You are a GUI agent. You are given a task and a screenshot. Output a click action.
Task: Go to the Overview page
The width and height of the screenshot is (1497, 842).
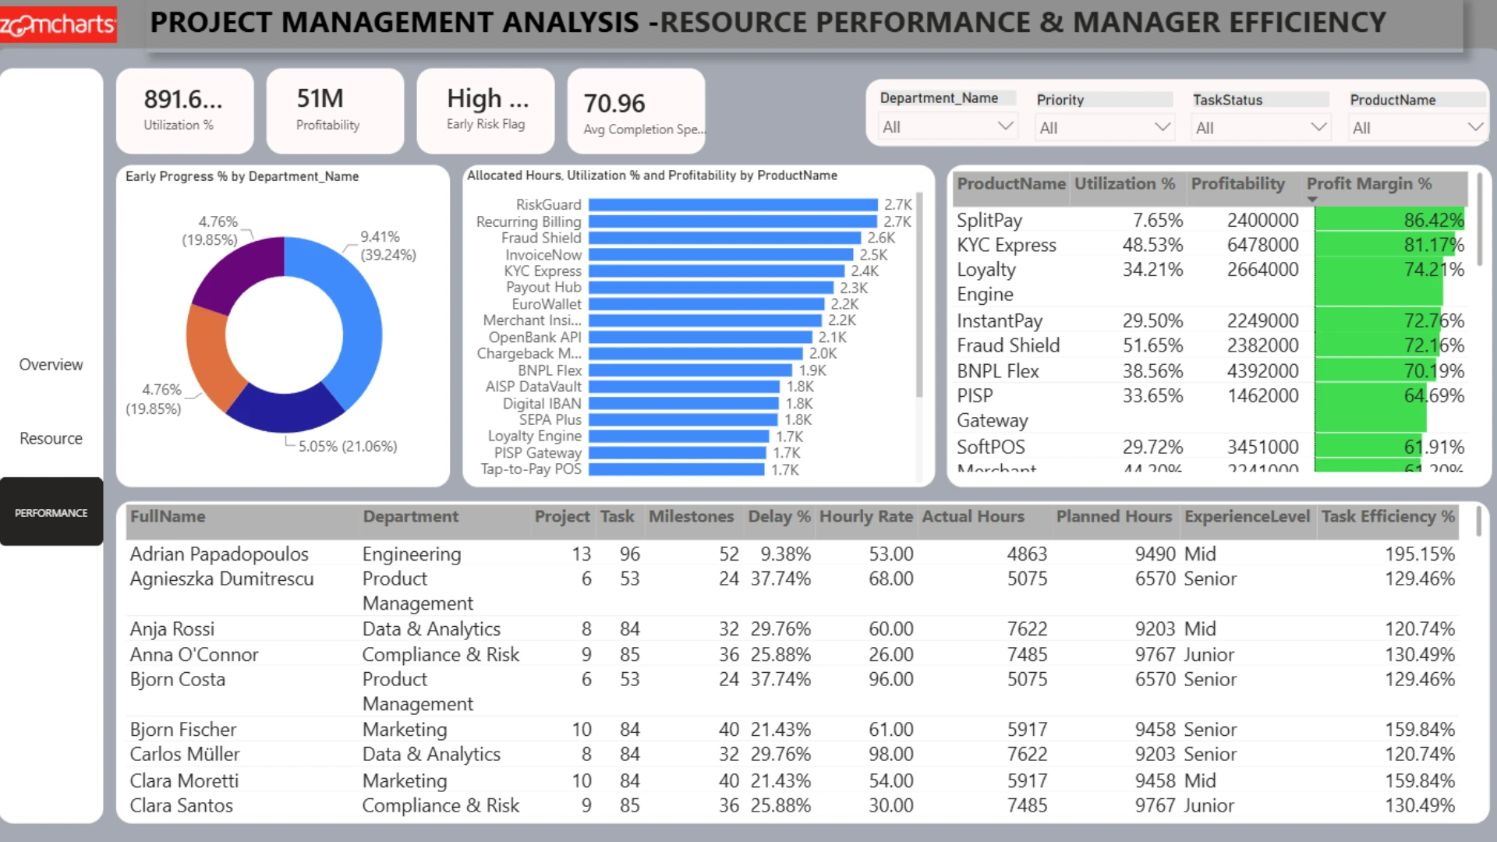pos(51,365)
